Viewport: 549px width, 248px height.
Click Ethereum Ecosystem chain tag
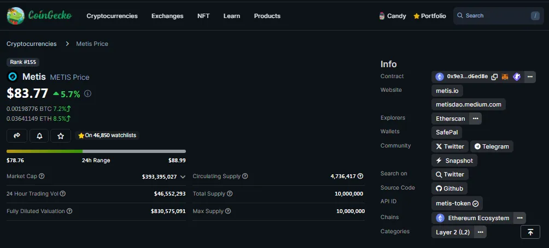coord(472,219)
